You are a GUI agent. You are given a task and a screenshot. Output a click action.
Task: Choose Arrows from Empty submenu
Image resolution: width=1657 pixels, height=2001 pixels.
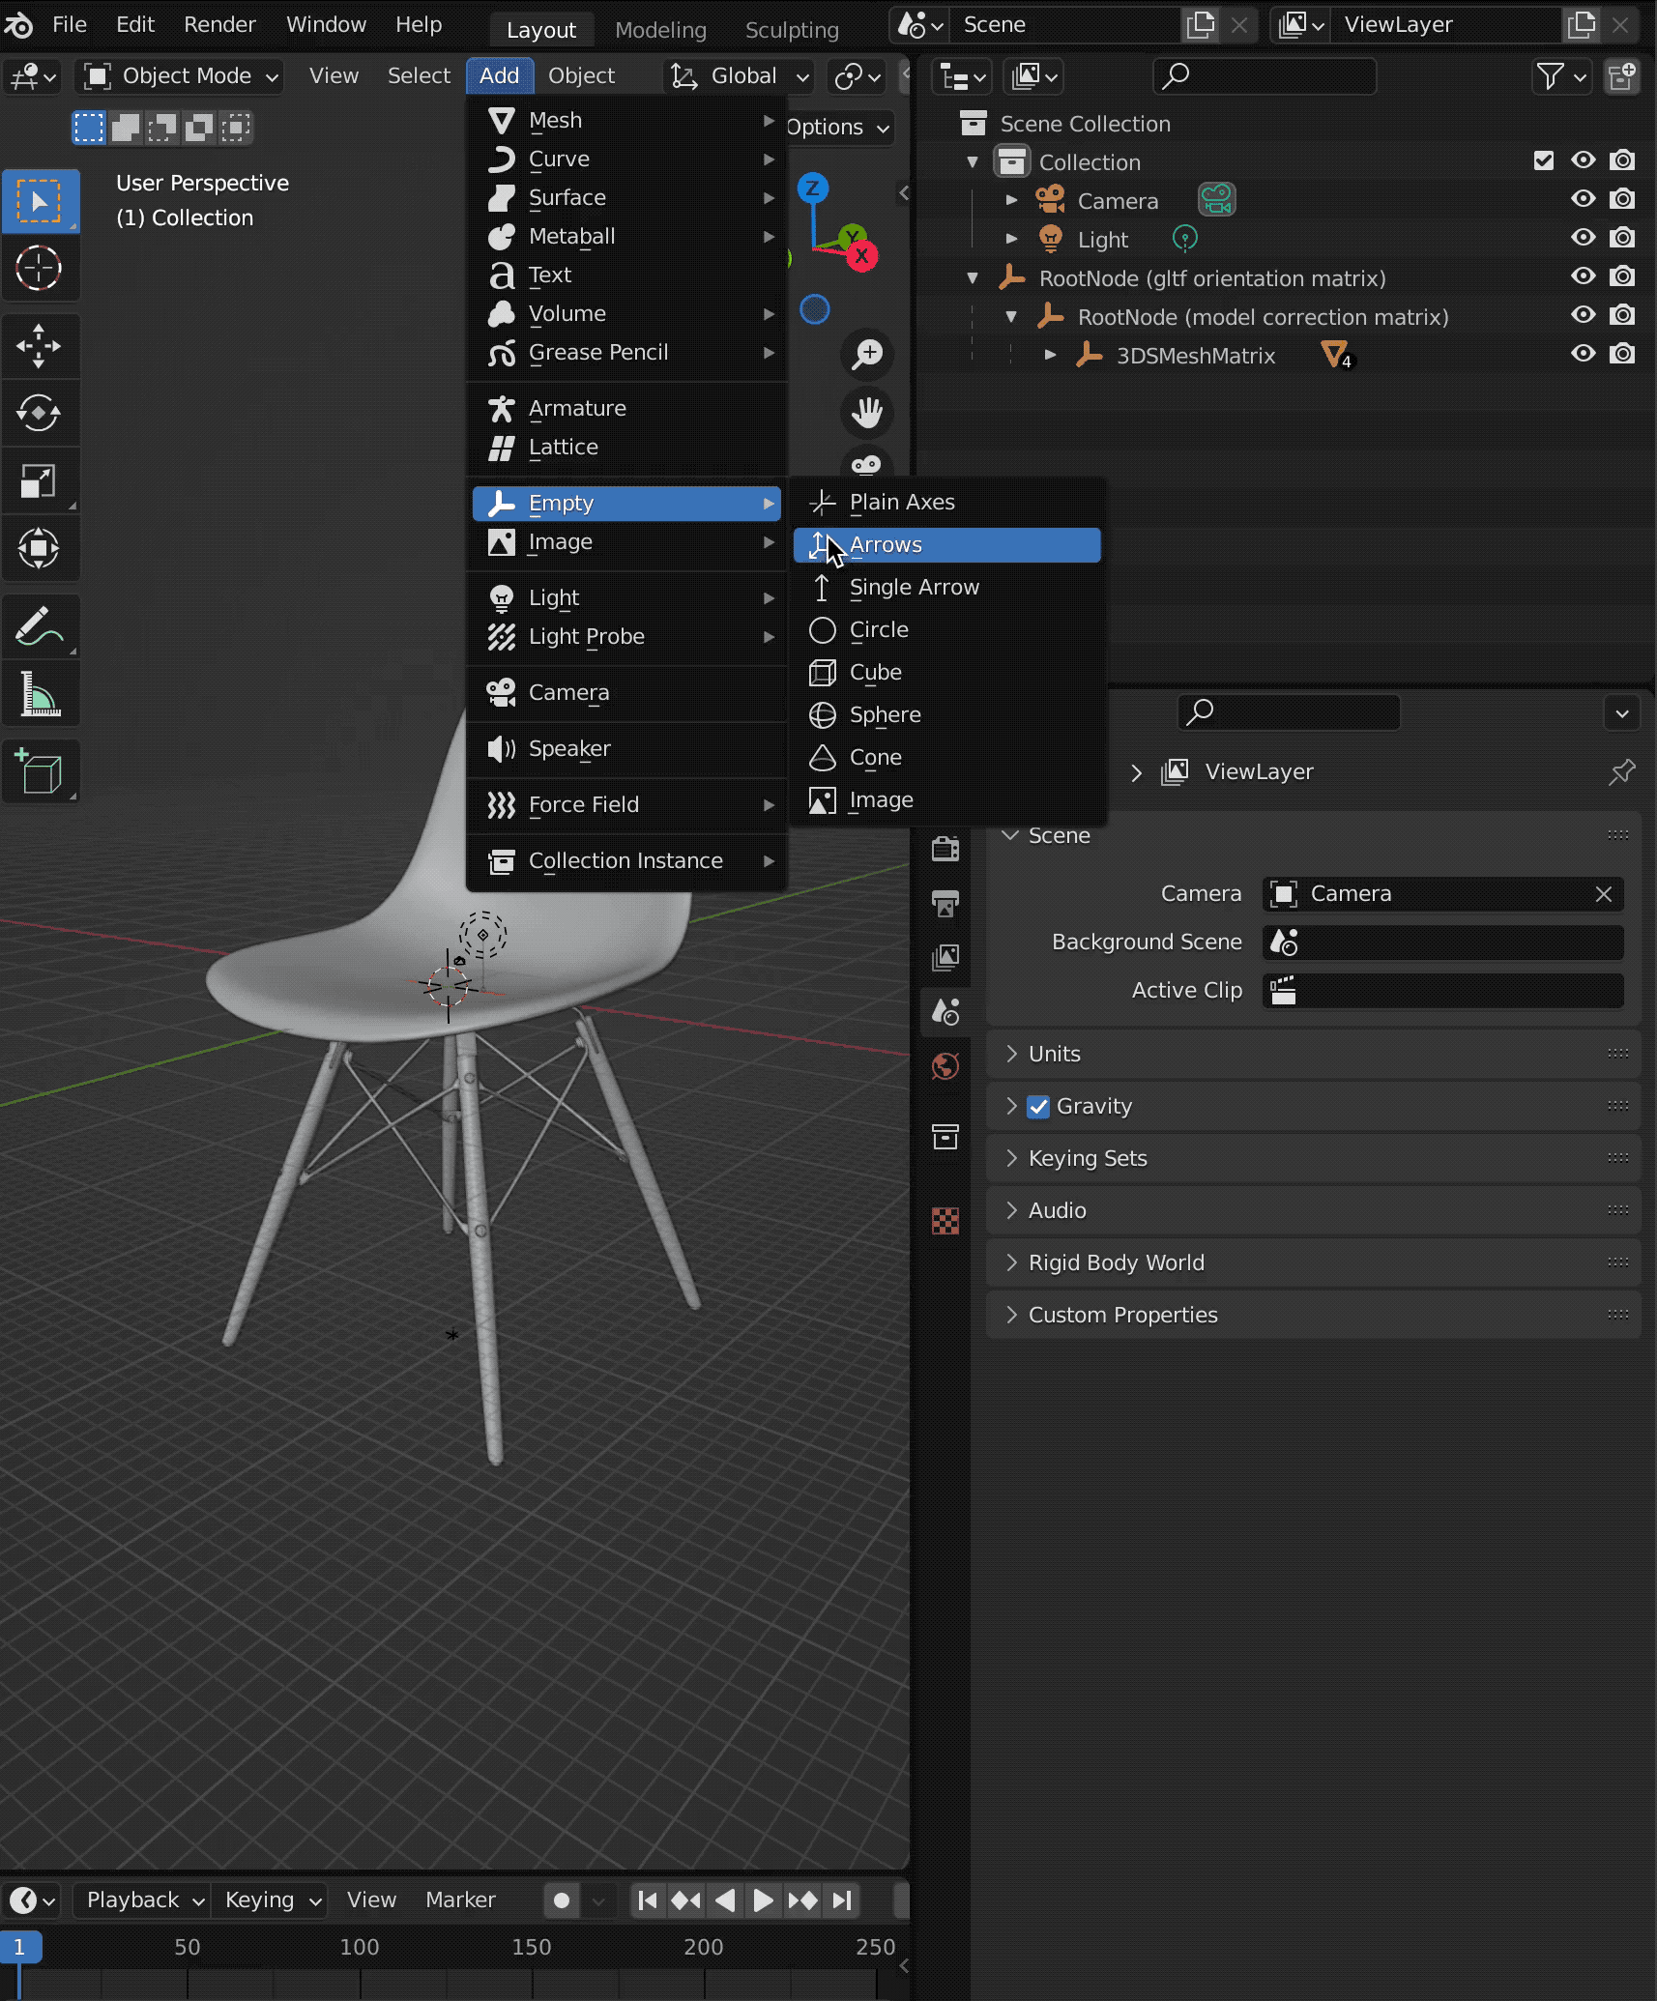tap(946, 545)
